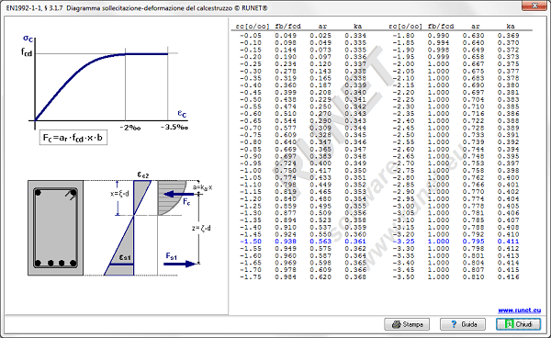Image resolution: width=551 pixels, height=338 pixels.
Task: Click the 0.025 ar value
Action: (320, 36)
